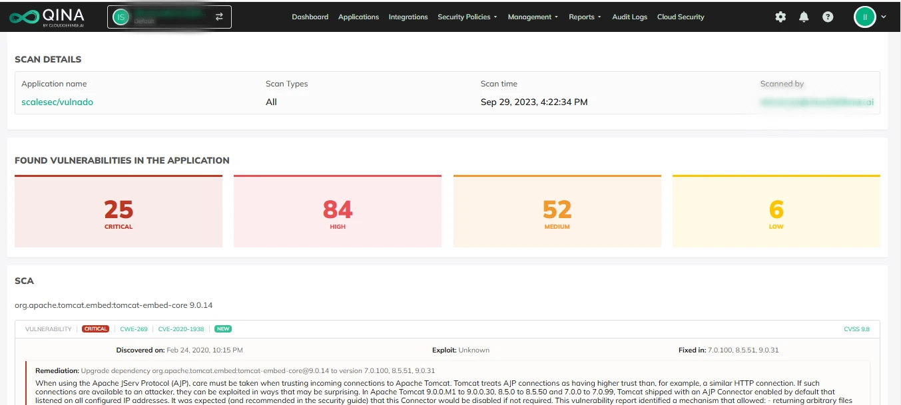Go to the Dashboard page
The image size is (901, 405).
[310, 17]
